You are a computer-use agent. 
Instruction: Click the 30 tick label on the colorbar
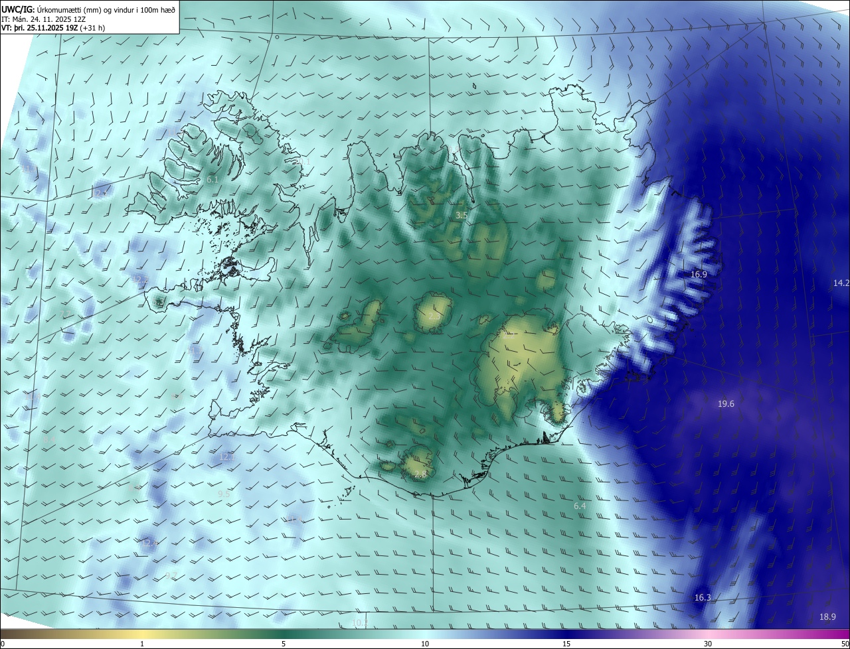pyautogui.click(x=708, y=644)
